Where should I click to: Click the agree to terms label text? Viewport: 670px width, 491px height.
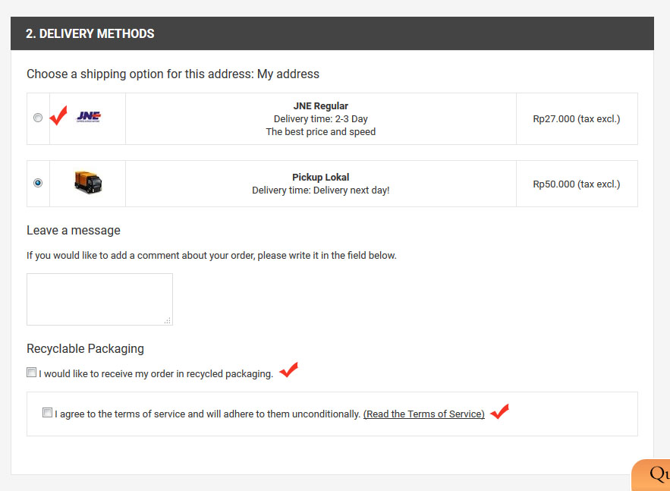tap(208, 414)
